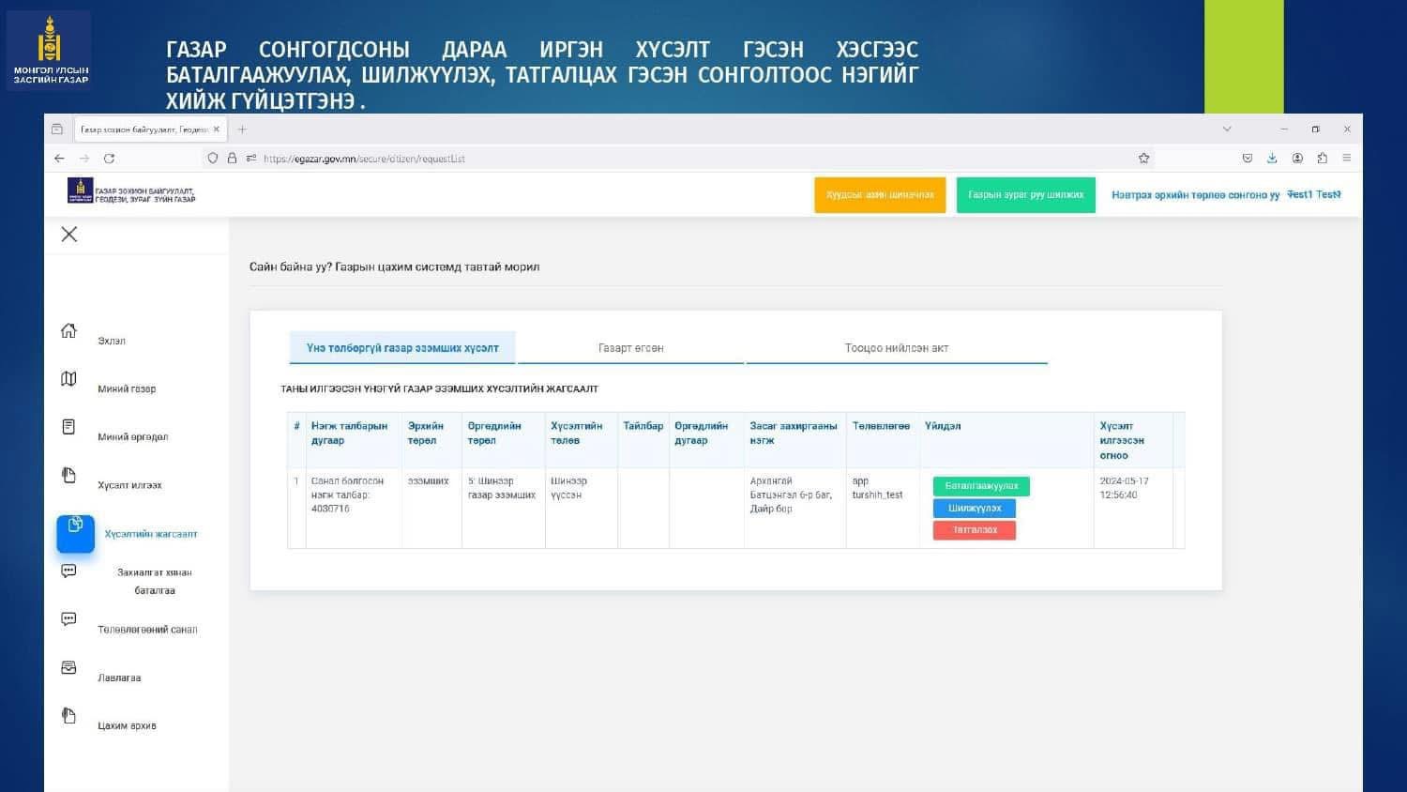
Task: Open the browser hamburger menu
Action: pyautogui.click(x=1346, y=159)
